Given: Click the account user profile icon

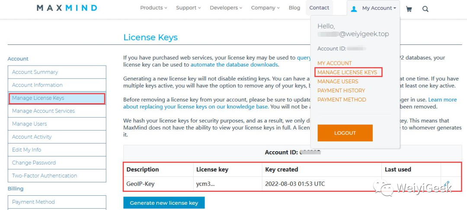Looking at the screenshot, I should 354,9.
